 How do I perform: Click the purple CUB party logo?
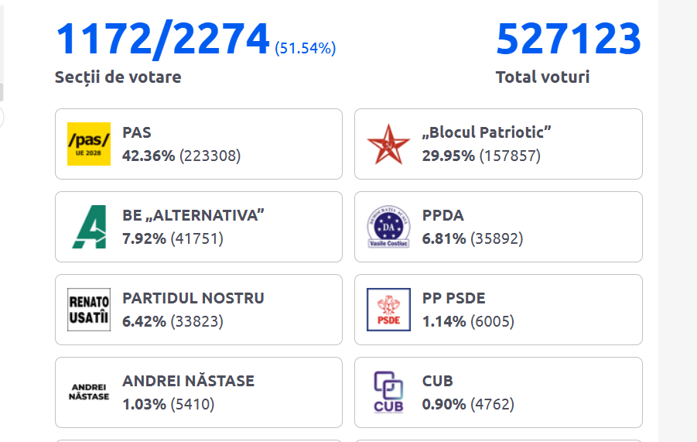click(x=388, y=392)
